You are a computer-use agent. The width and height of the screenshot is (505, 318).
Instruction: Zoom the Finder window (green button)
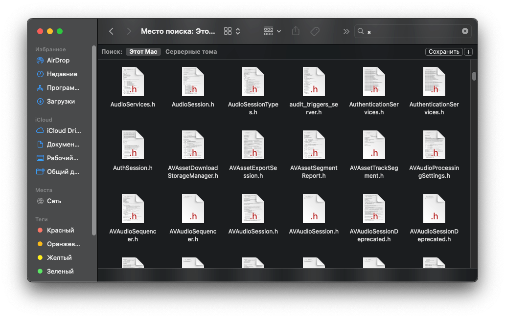point(60,31)
